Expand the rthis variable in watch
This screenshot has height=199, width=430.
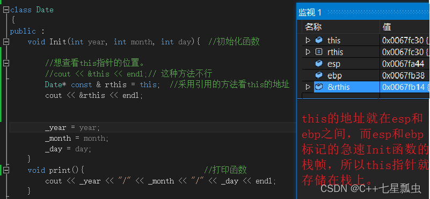[308, 52]
